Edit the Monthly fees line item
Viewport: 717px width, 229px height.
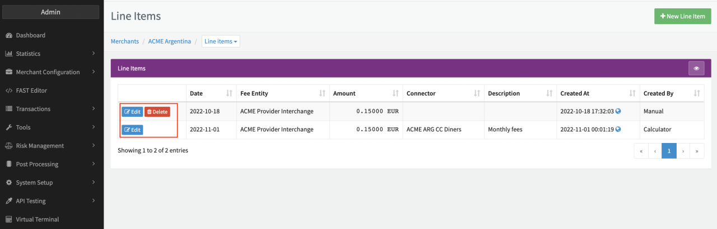tap(132, 130)
